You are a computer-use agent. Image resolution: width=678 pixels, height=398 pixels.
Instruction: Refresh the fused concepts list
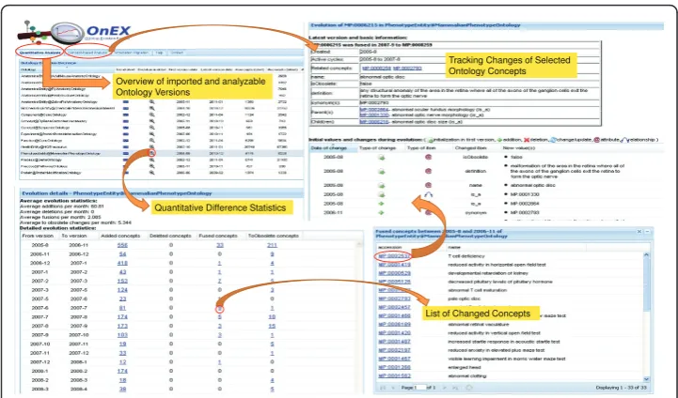point(468,388)
